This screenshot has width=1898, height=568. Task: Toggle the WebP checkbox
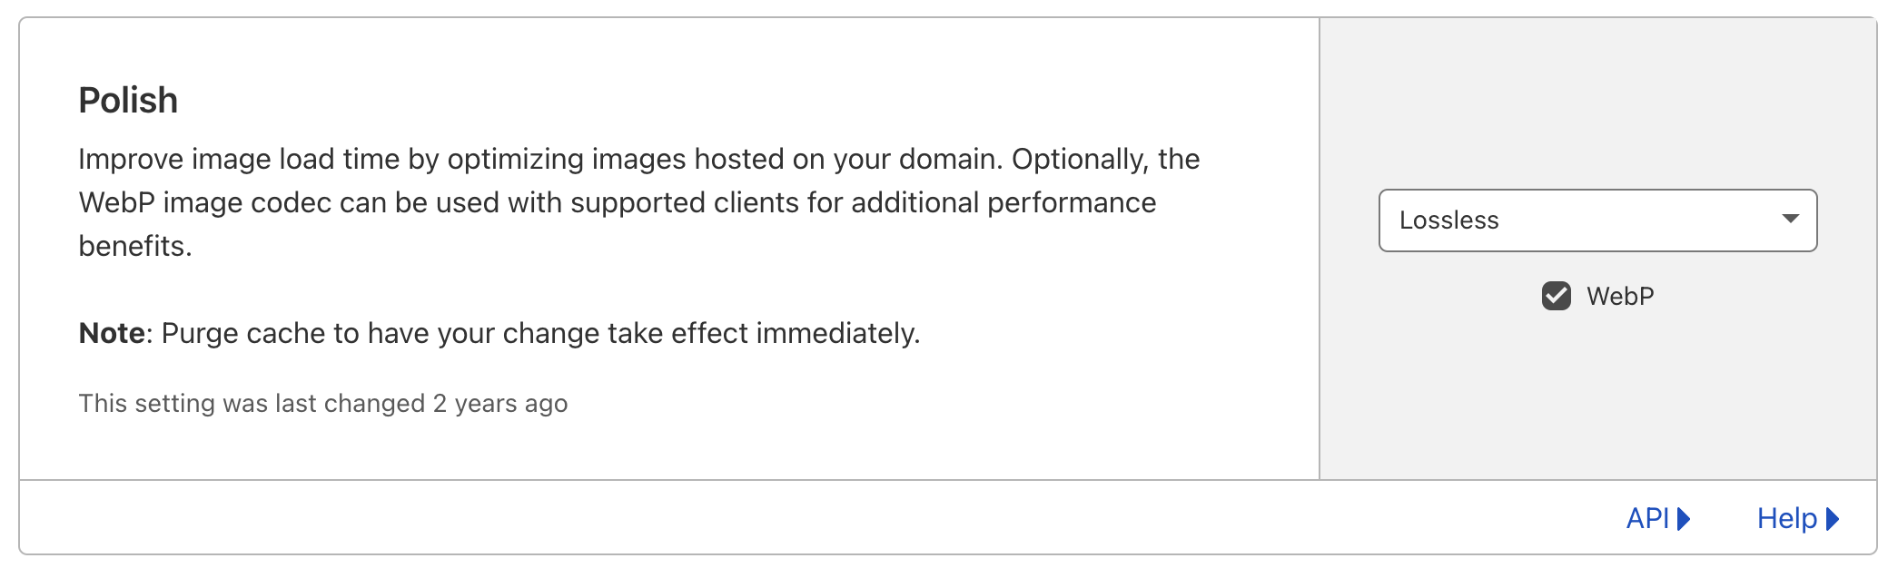[1557, 296]
